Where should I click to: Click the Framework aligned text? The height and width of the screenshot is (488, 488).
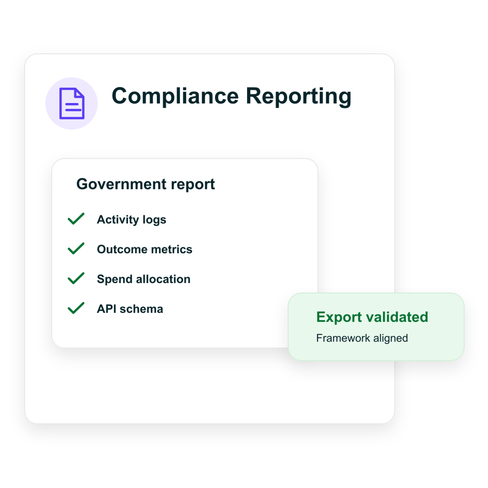tap(362, 338)
